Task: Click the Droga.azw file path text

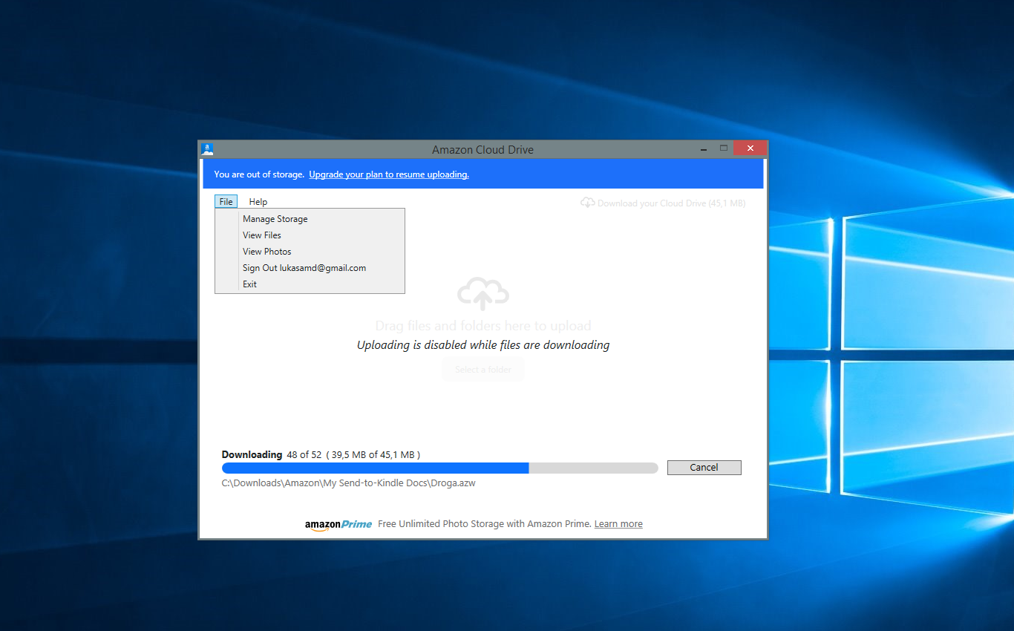Action: coord(348,483)
